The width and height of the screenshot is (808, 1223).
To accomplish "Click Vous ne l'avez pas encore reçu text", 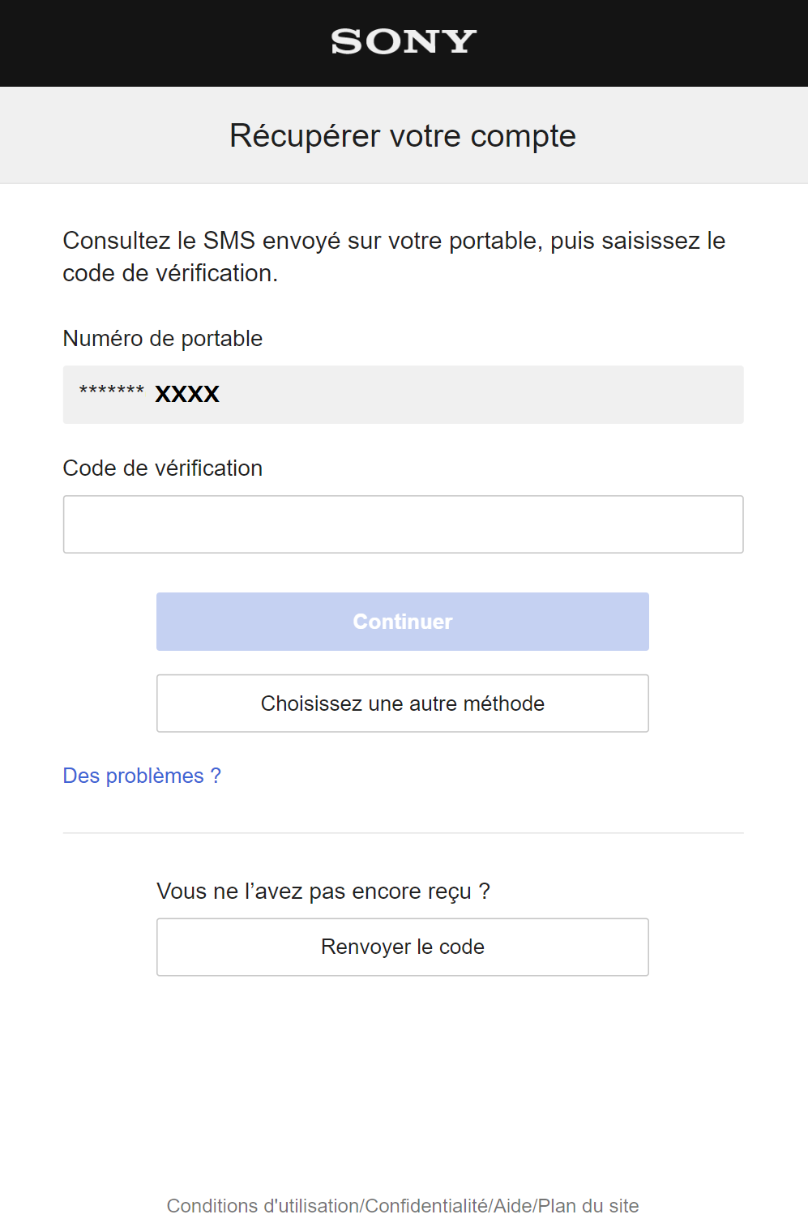I will (x=323, y=890).
